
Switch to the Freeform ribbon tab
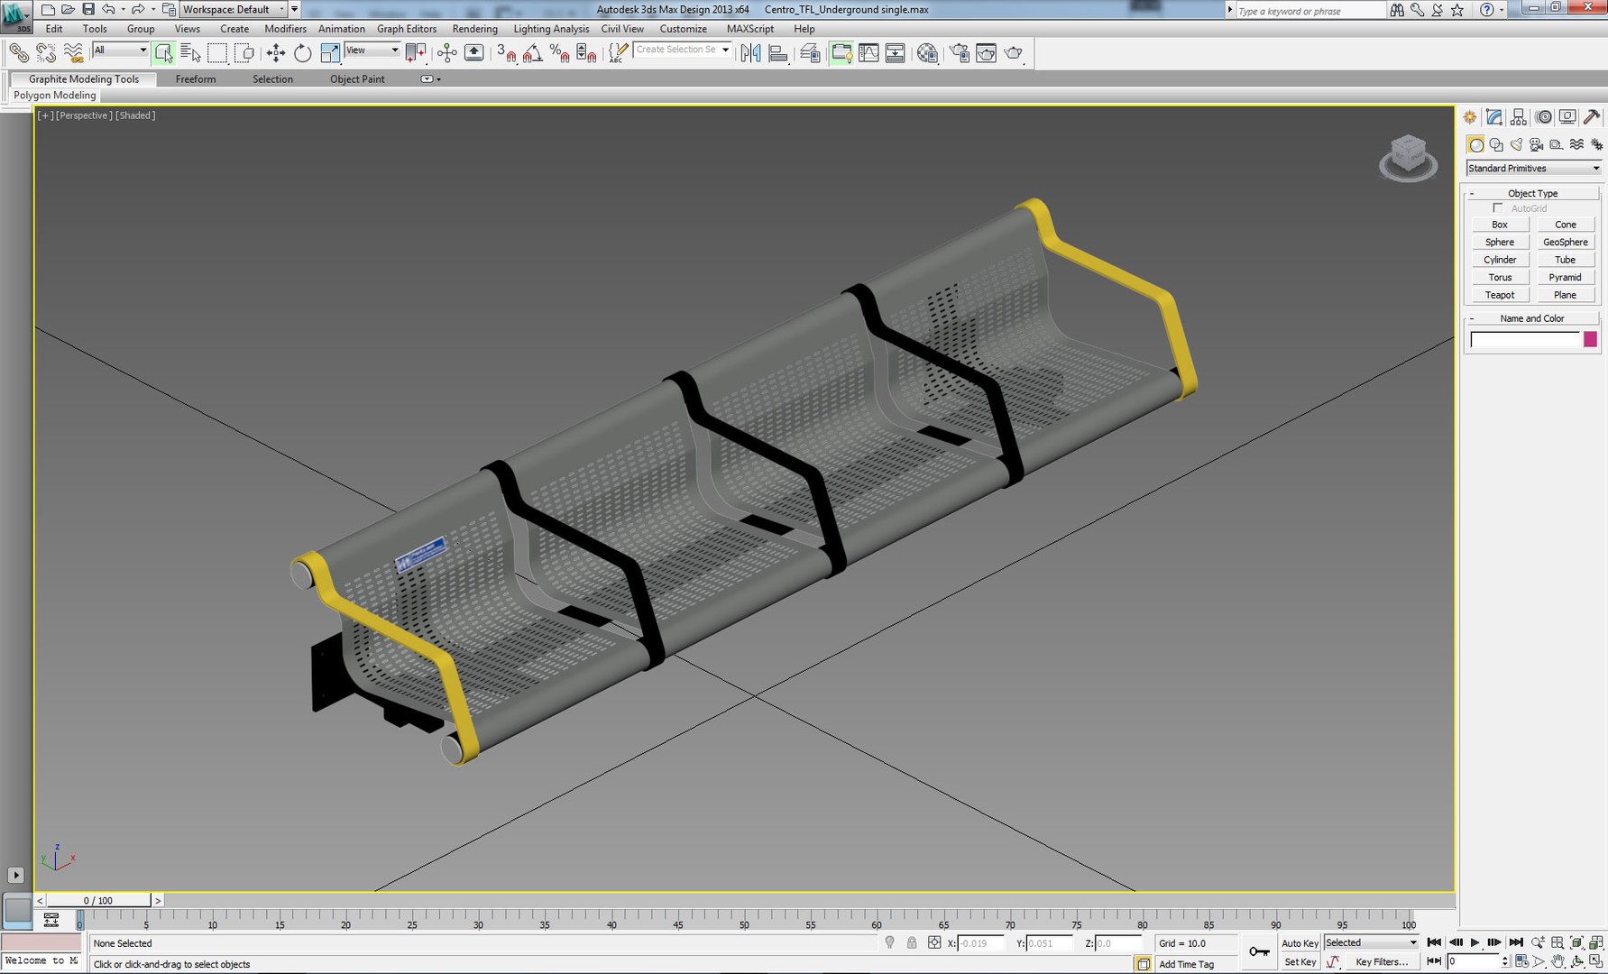[x=196, y=79]
